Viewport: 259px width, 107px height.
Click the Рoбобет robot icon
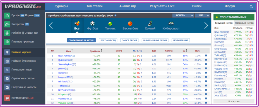pyautogui.click(x=7, y=33)
